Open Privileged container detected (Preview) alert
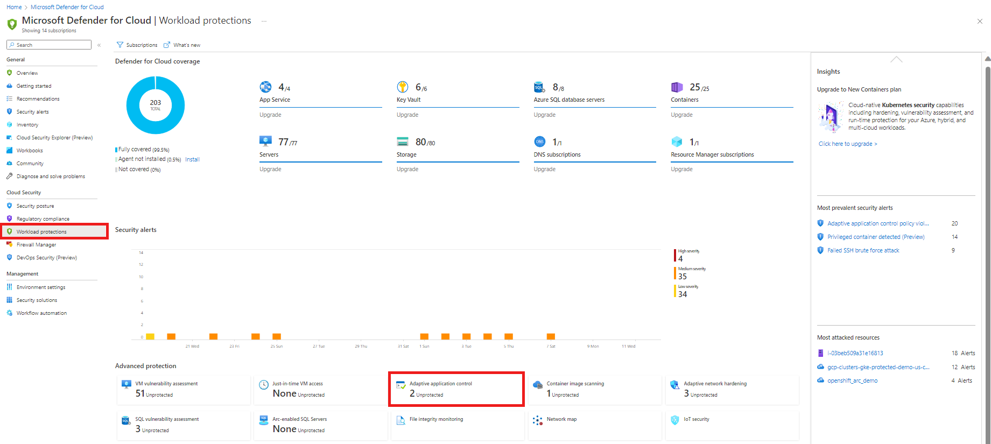Screen dimensions: 991x444 point(876,237)
